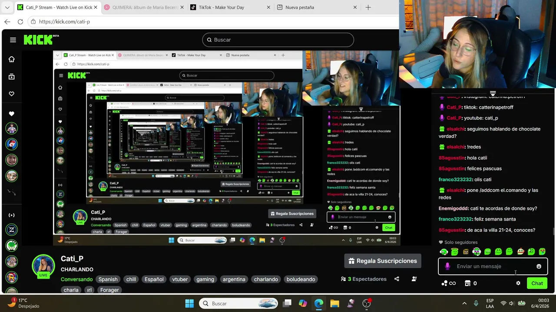Click the user icon next to share

[414, 279]
